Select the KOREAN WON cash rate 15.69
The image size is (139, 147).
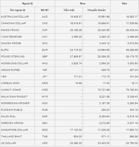(x=79, y=83)
